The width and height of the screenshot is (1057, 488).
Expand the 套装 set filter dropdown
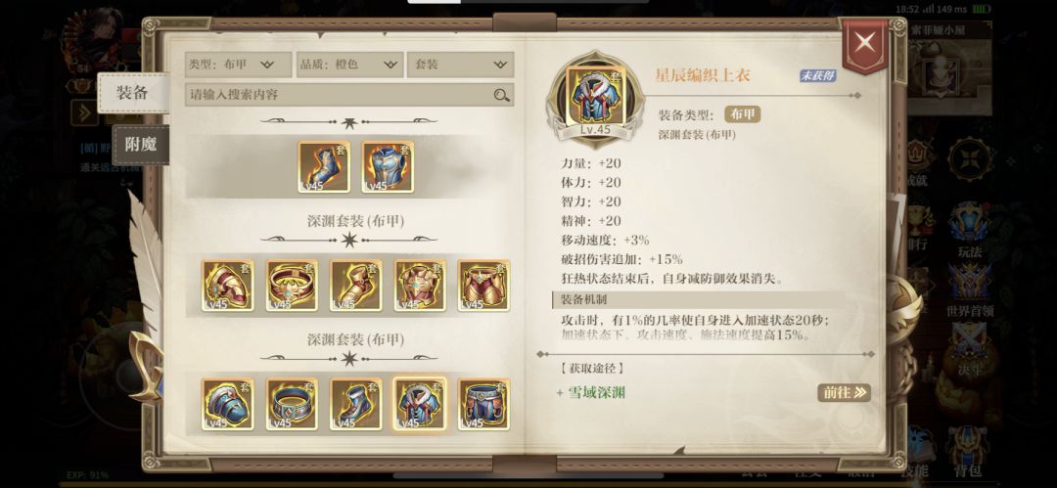coord(460,65)
